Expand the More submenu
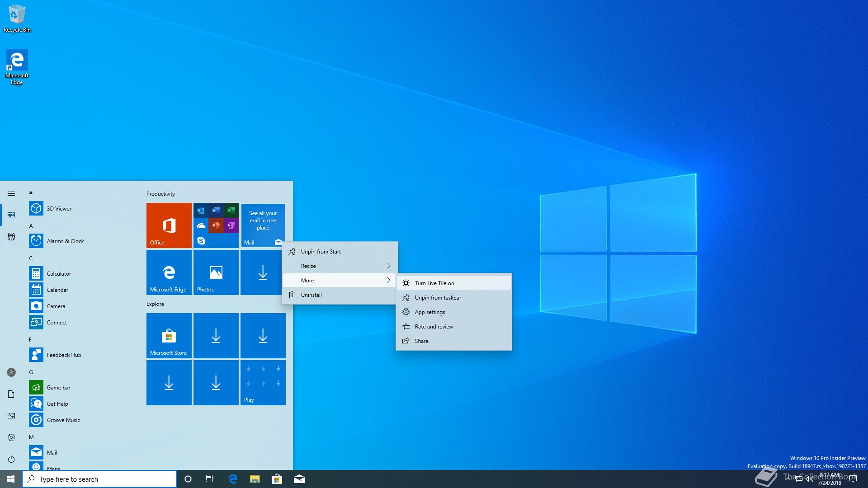This screenshot has height=488, width=868. pos(340,281)
